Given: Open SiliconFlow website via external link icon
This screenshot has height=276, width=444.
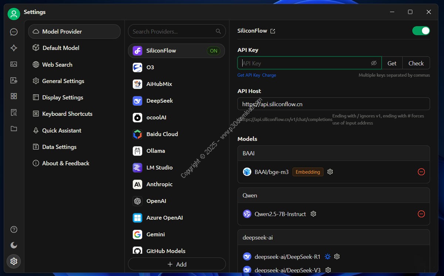Looking at the screenshot, I should tap(273, 31).
